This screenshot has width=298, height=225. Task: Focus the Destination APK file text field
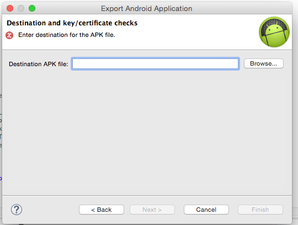tap(155, 63)
